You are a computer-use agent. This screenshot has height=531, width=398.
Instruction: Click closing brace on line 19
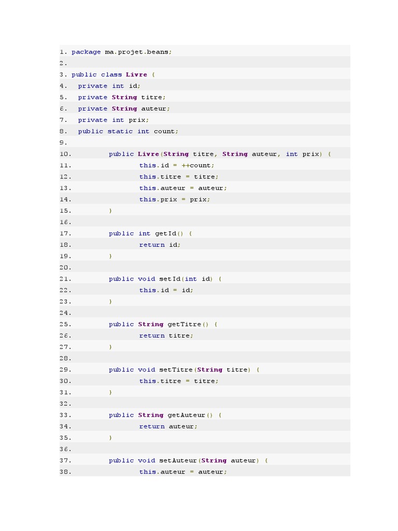110,256
